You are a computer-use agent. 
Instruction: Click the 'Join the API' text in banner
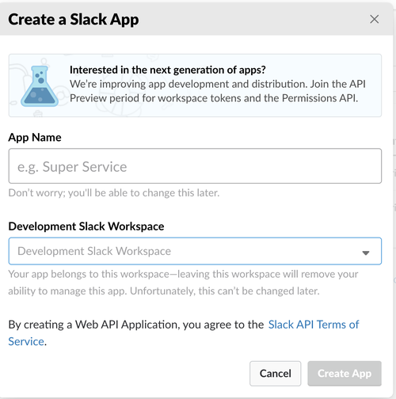338,84
